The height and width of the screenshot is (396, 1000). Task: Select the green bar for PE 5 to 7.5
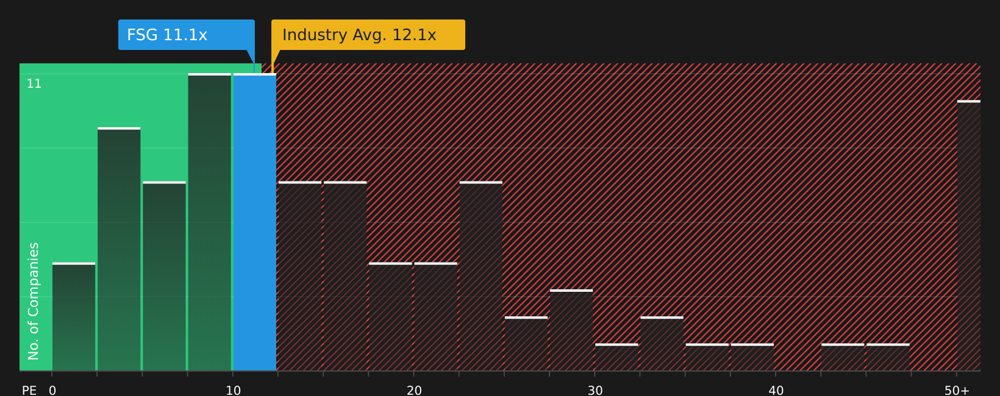click(164, 276)
